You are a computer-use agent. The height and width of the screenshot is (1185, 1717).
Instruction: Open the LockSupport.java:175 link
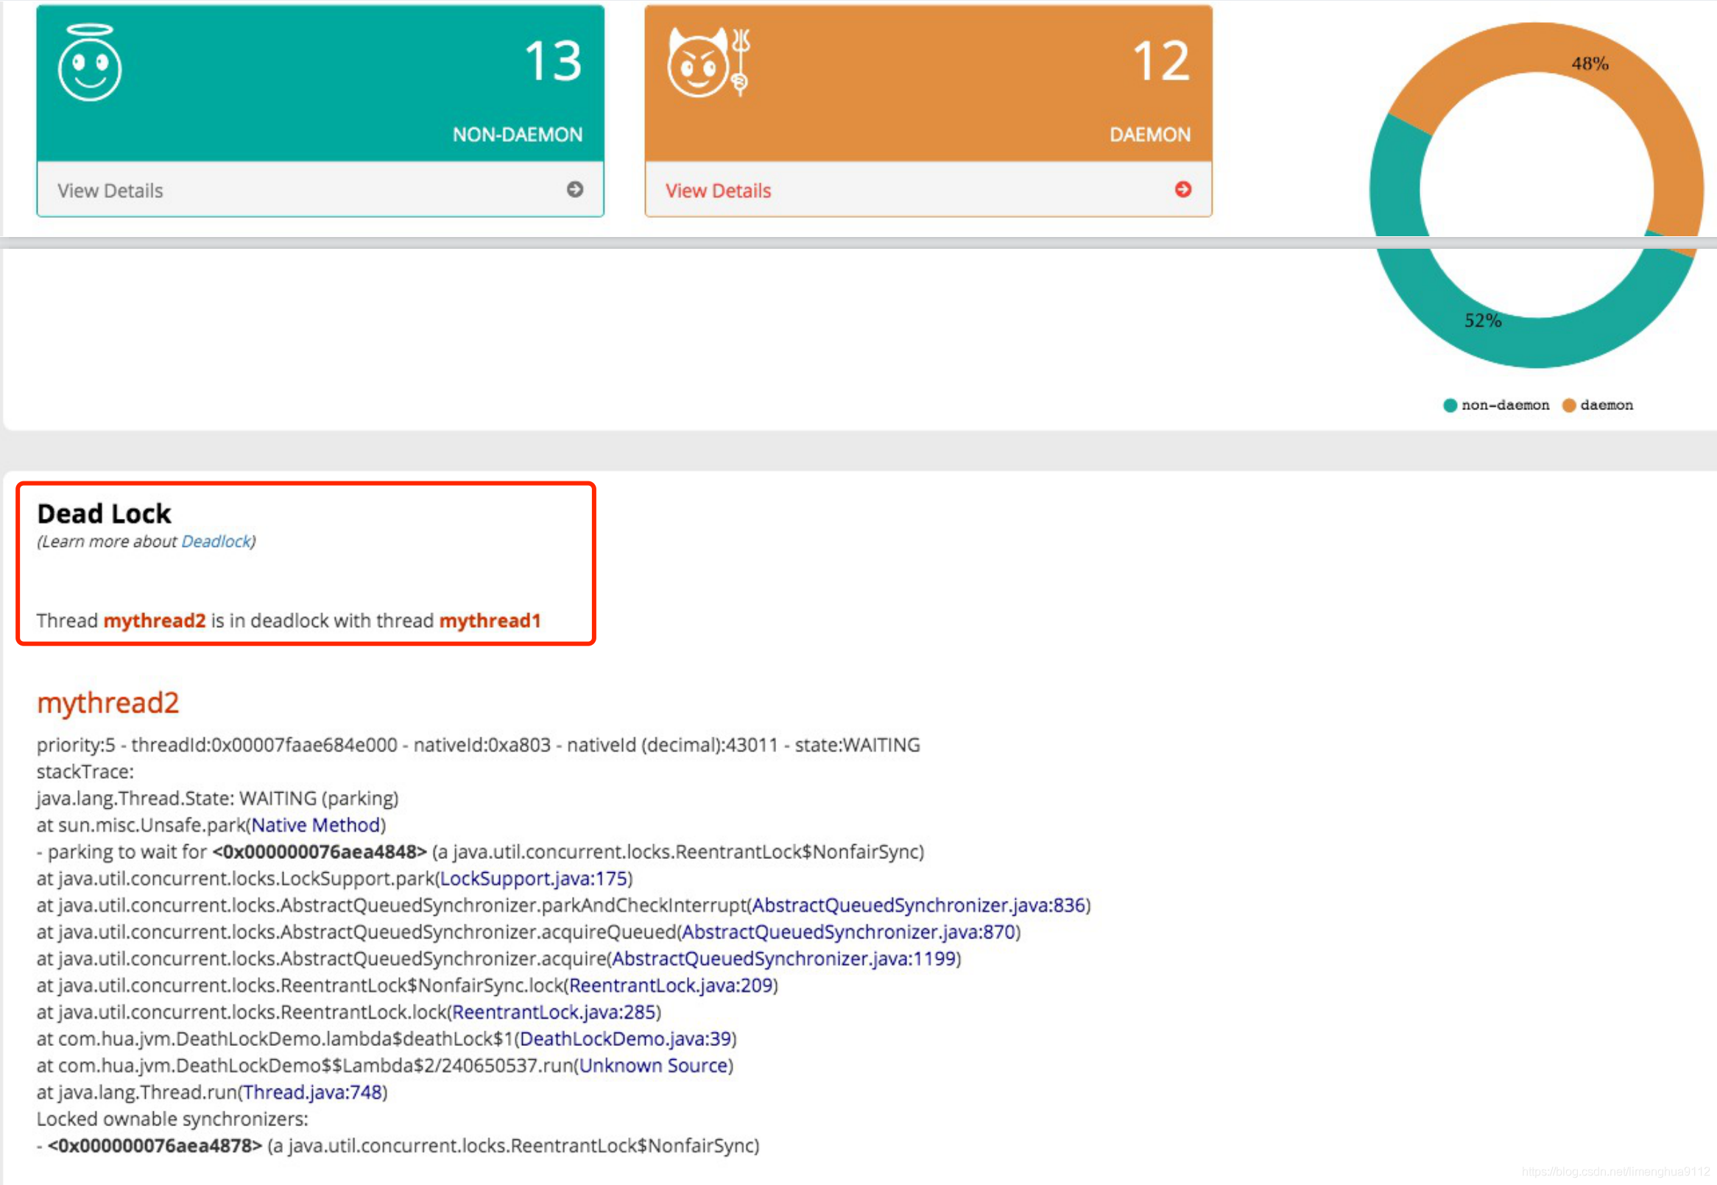[x=533, y=878]
